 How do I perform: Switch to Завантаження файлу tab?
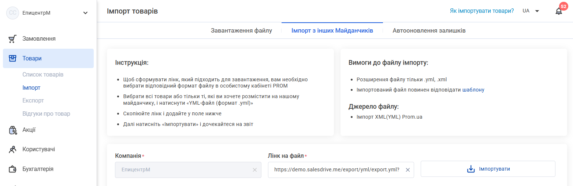(x=241, y=31)
